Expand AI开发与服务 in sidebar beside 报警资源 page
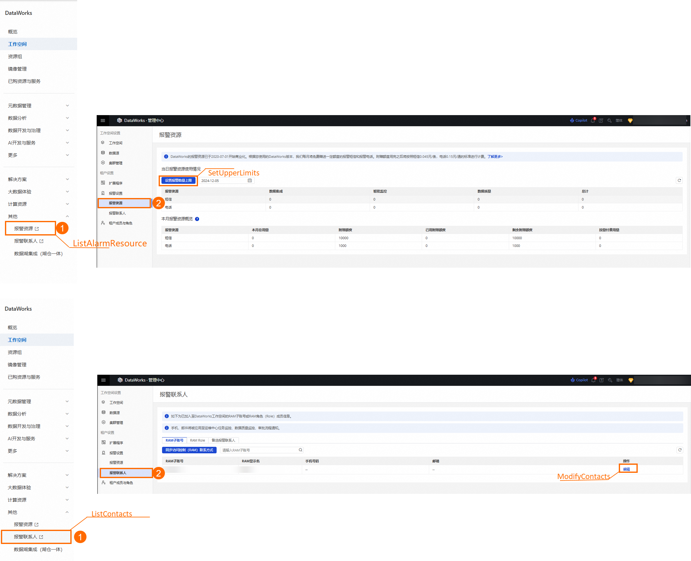The image size is (691, 561). [67, 143]
